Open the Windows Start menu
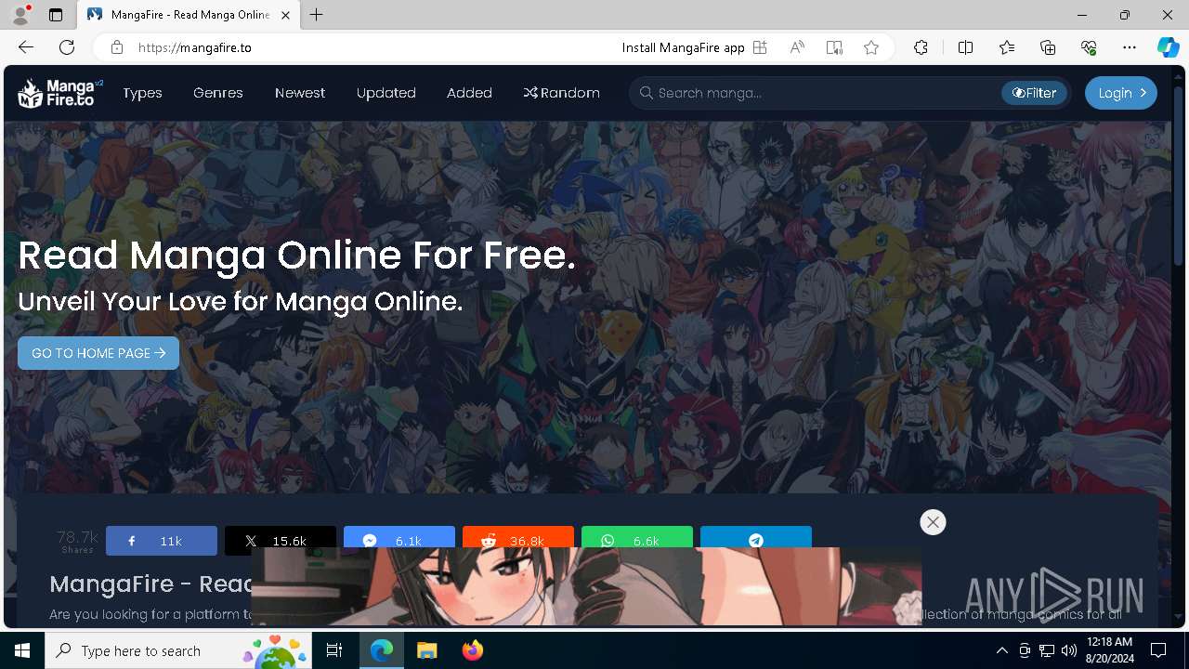 click(22, 650)
